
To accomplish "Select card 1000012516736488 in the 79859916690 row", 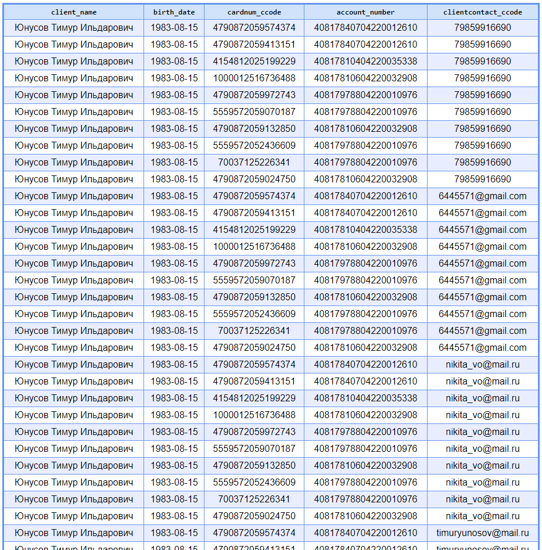I will (254, 78).
